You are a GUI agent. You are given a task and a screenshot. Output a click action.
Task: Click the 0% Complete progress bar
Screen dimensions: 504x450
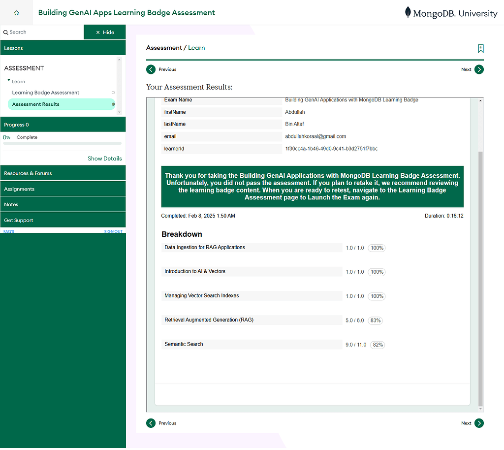pyautogui.click(x=63, y=142)
